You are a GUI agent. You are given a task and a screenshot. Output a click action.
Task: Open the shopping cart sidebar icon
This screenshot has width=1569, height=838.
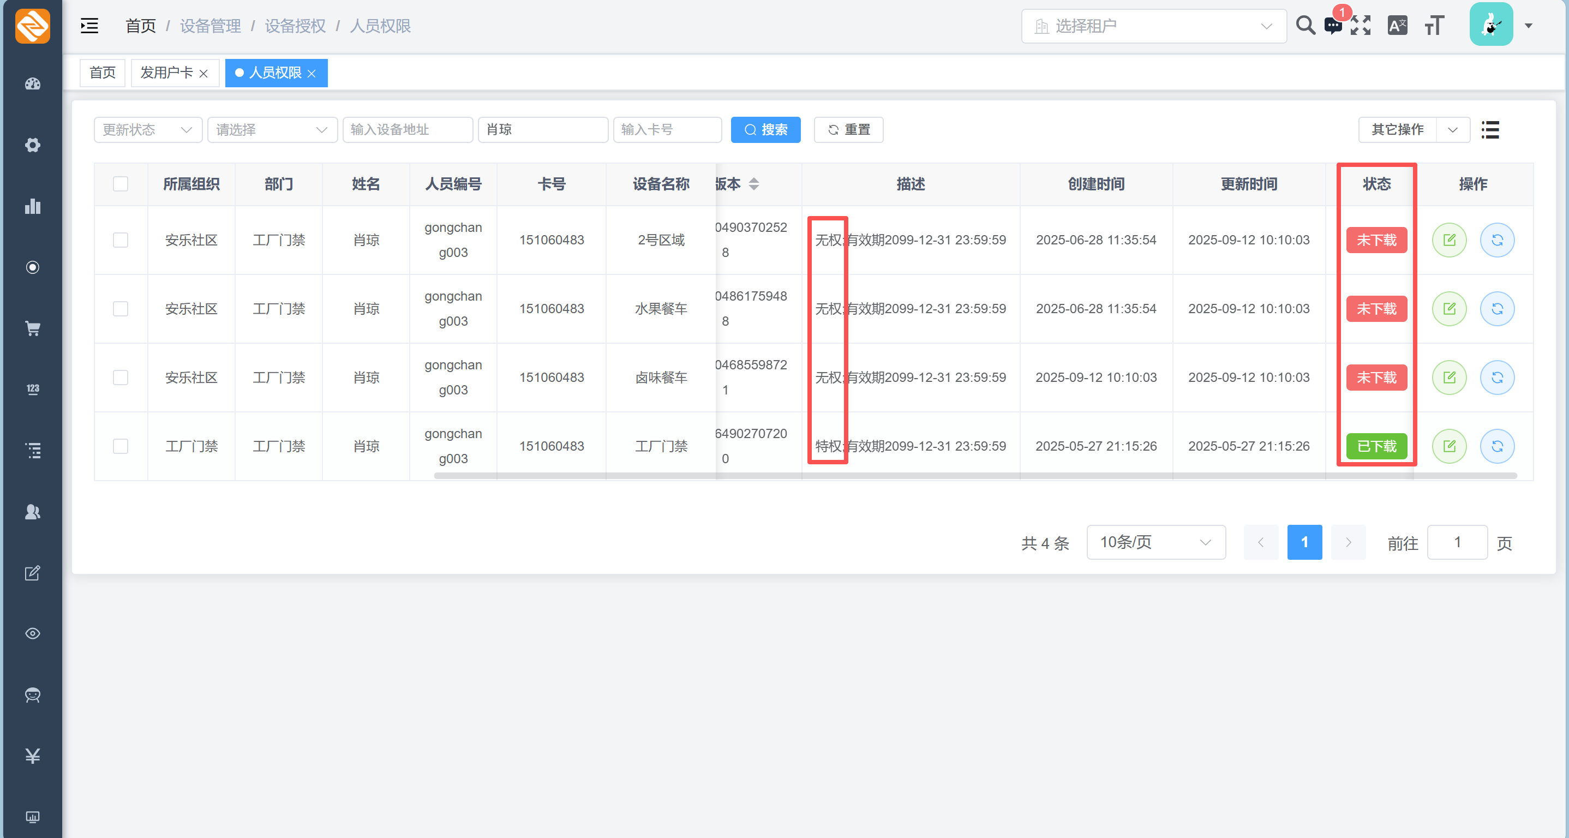point(33,329)
